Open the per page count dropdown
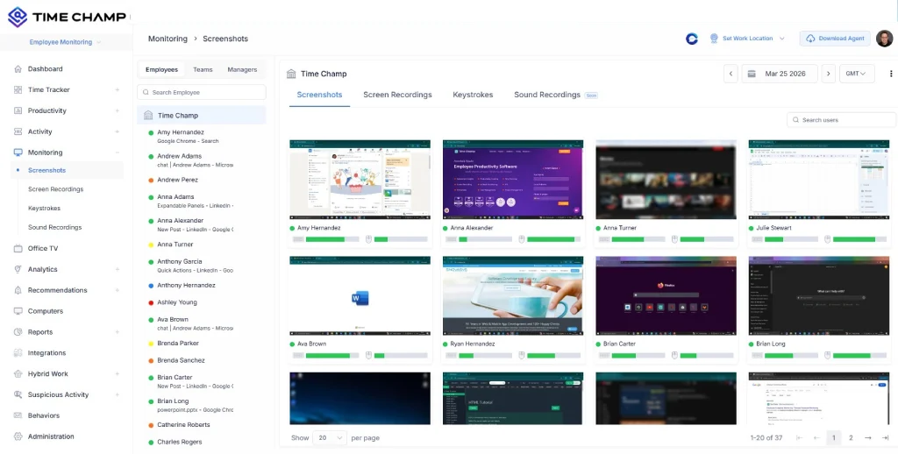 tap(330, 437)
